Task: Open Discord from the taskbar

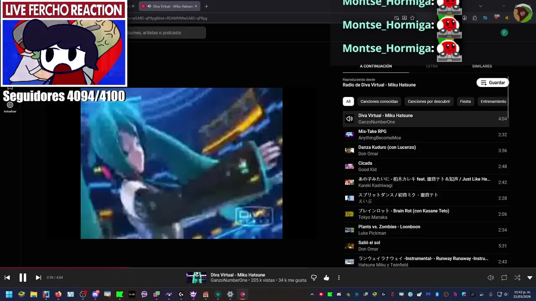Action: point(95,294)
